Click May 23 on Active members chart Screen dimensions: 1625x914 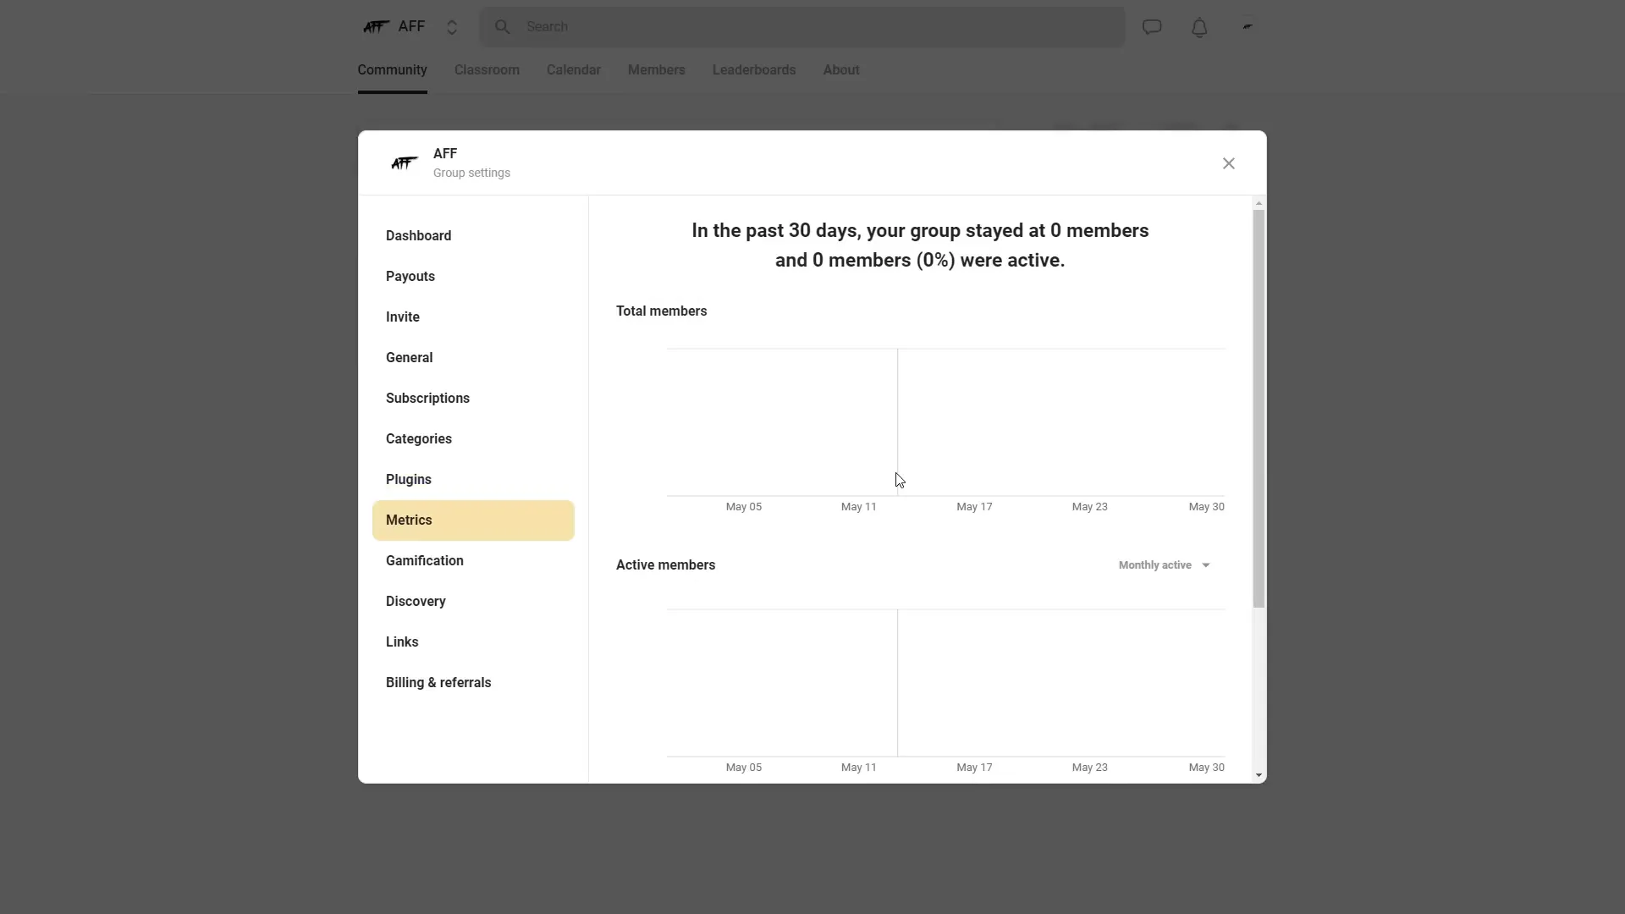1089,768
